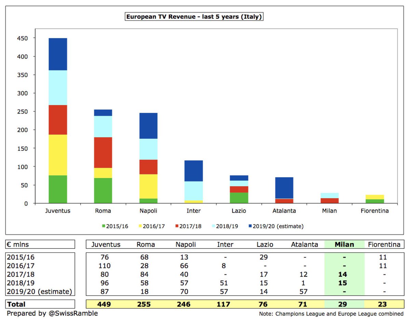This screenshot has width=410, height=319.
Task: Select the 'Inter' table column header
Action: pos(225,244)
